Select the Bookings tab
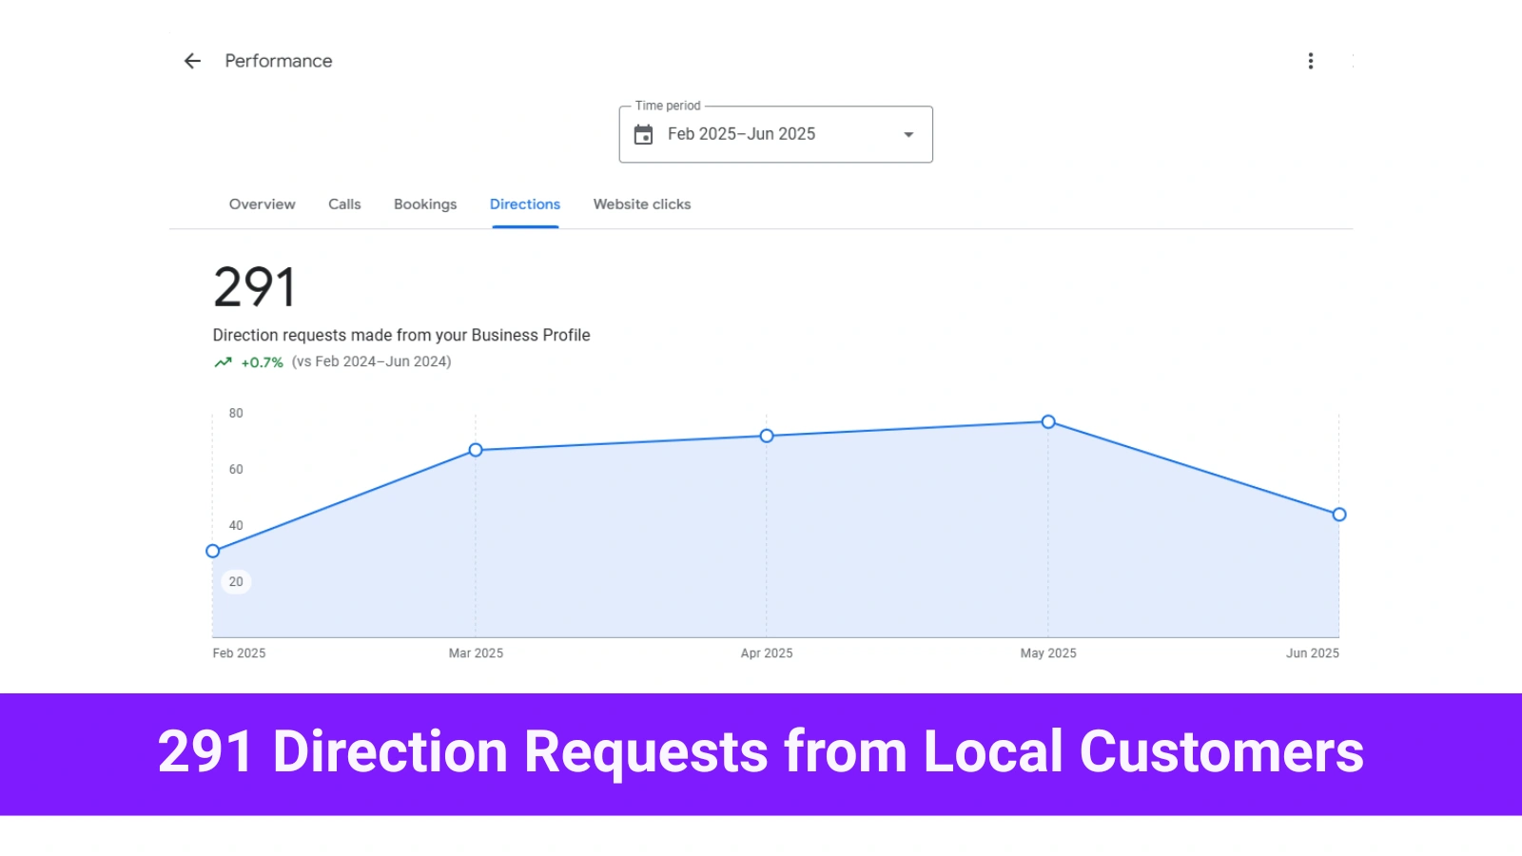 pos(425,204)
